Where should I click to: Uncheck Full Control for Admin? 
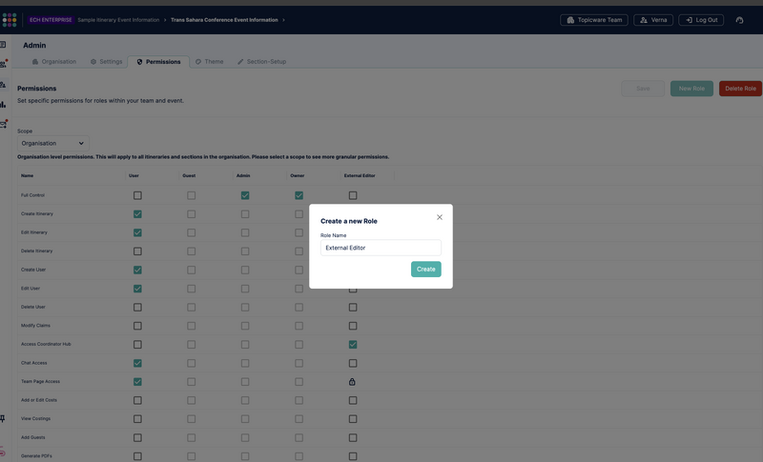coord(245,195)
